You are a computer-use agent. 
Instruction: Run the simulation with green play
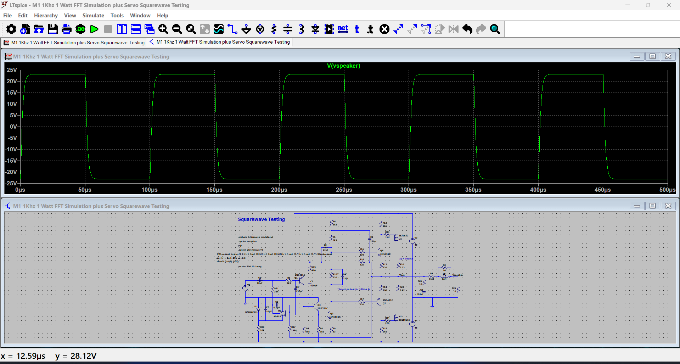point(94,29)
